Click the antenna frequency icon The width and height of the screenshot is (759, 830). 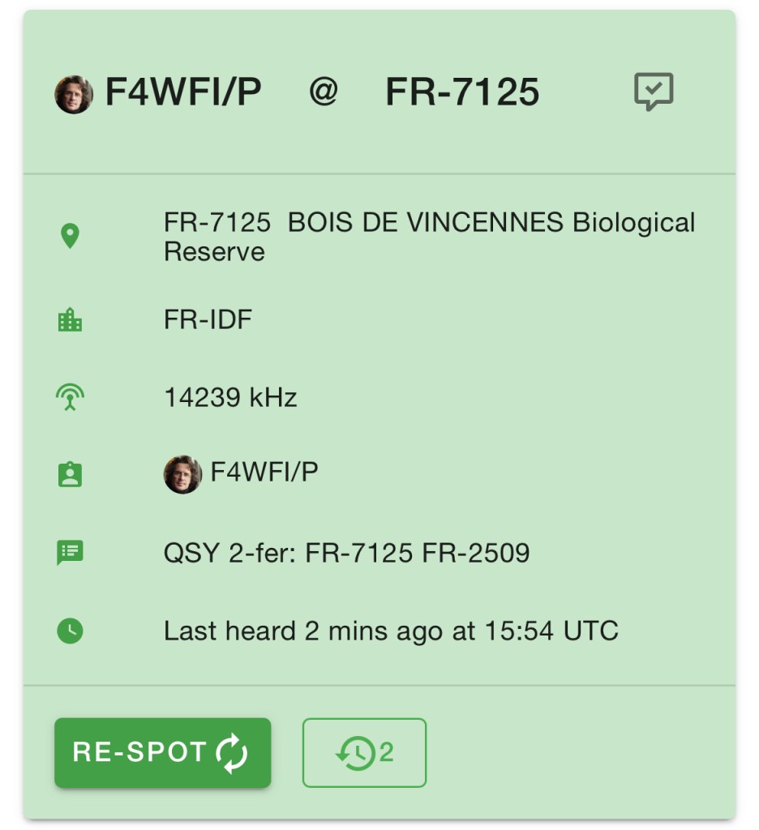pyautogui.click(x=71, y=397)
